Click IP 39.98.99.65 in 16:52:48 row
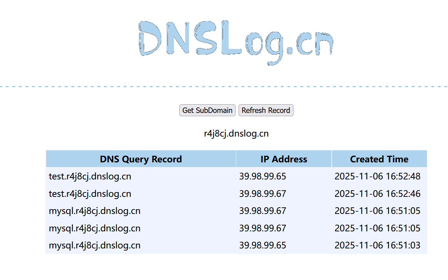 263,176
